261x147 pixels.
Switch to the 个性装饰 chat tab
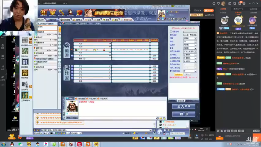point(102,99)
